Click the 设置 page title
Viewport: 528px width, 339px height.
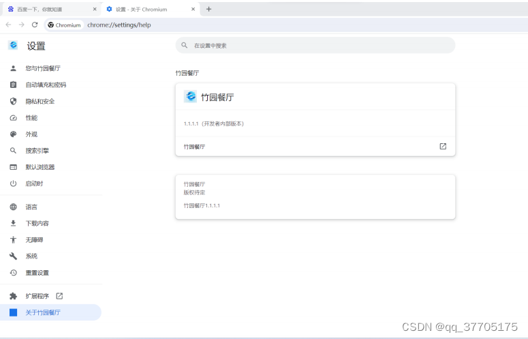tap(36, 46)
